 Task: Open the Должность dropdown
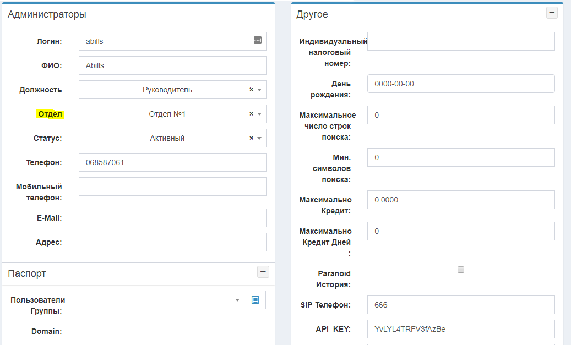[x=165, y=90]
